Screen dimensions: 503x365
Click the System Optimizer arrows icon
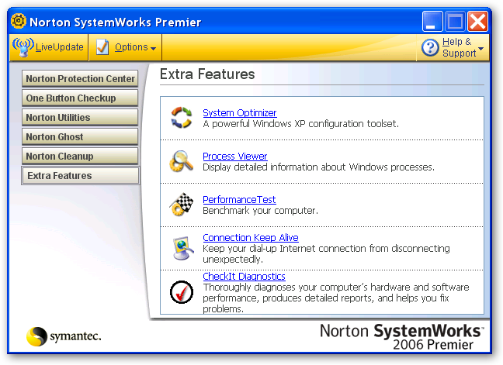coord(181,118)
